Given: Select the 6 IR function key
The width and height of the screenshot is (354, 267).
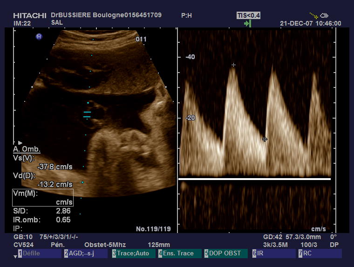Looking at the screenshot, I should tap(273, 254).
